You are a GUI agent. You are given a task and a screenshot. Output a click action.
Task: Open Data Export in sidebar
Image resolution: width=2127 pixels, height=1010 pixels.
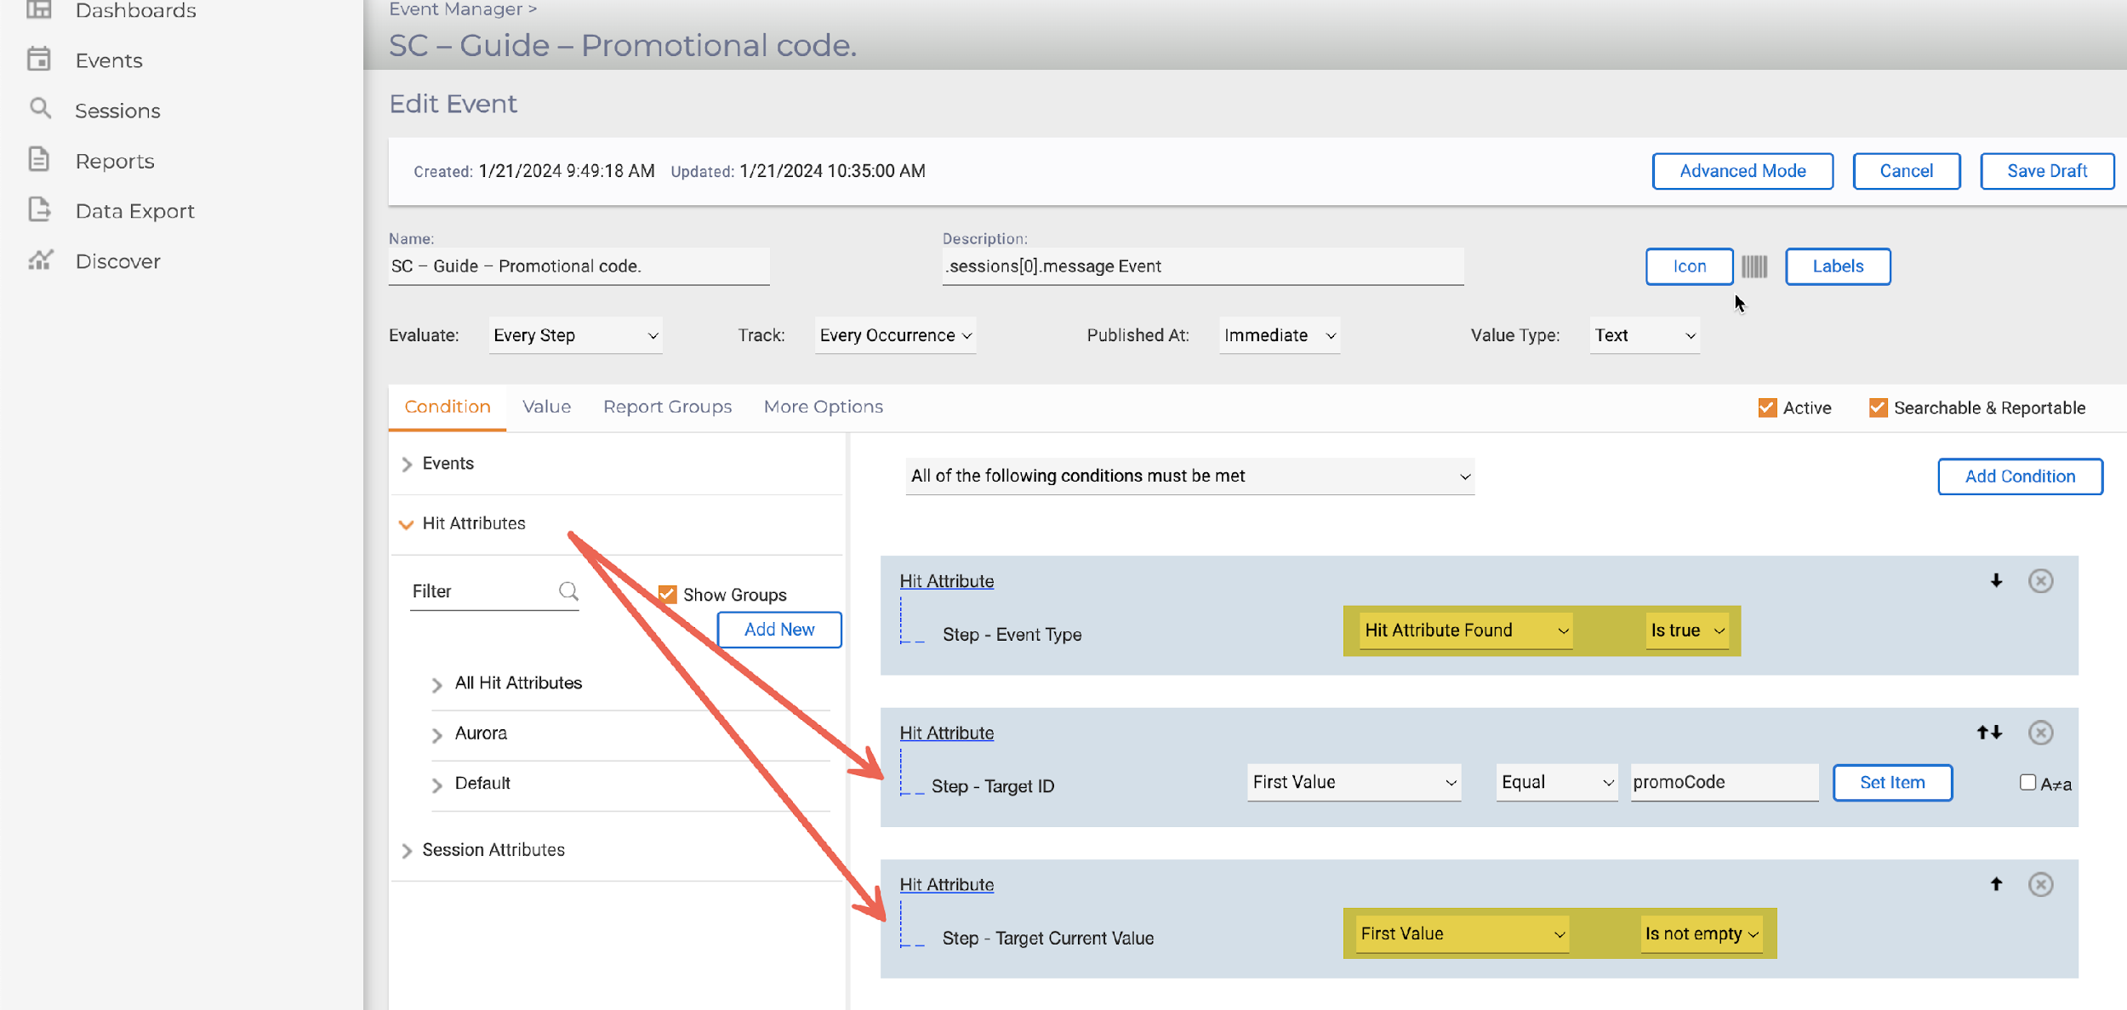click(134, 211)
